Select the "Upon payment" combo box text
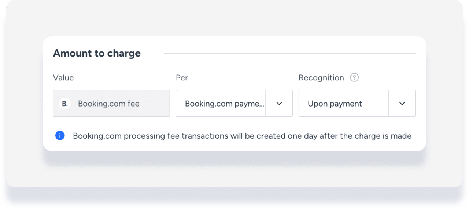The width and height of the screenshot is (469, 209). click(x=335, y=104)
